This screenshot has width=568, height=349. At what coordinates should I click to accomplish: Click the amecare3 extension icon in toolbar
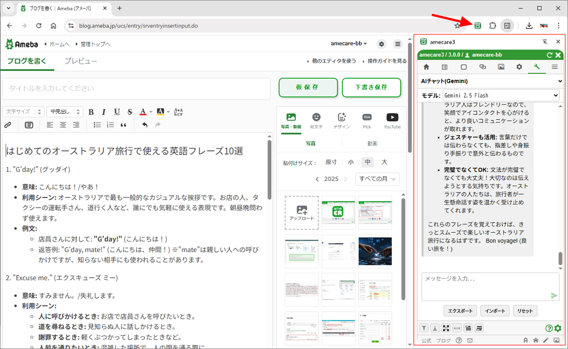coord(477,25)
